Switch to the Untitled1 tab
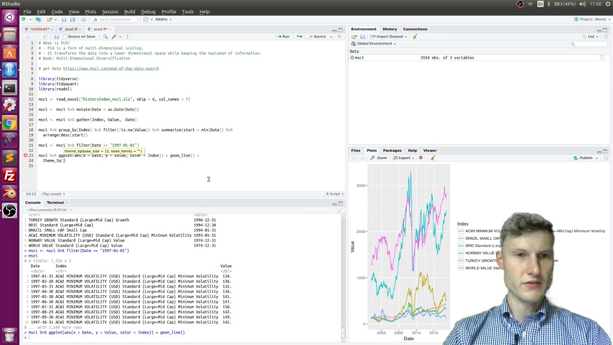Image resolution: width=613 pixels, height=345 pixels. pos(40,29)
